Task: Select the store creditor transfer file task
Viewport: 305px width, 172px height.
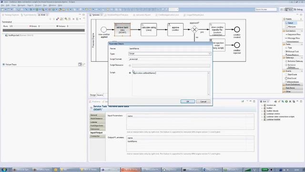Action: pyautogui.click(x=217, y=30)
